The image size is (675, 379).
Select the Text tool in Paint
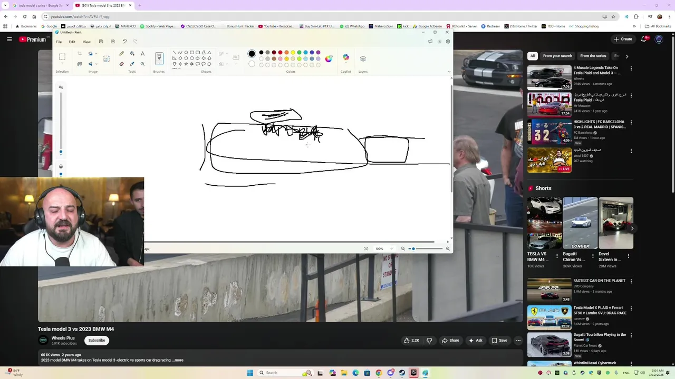(x=142, y=54)
